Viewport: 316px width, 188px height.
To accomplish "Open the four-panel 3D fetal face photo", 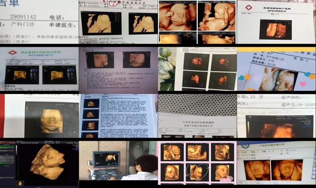I will click(197, 22).
